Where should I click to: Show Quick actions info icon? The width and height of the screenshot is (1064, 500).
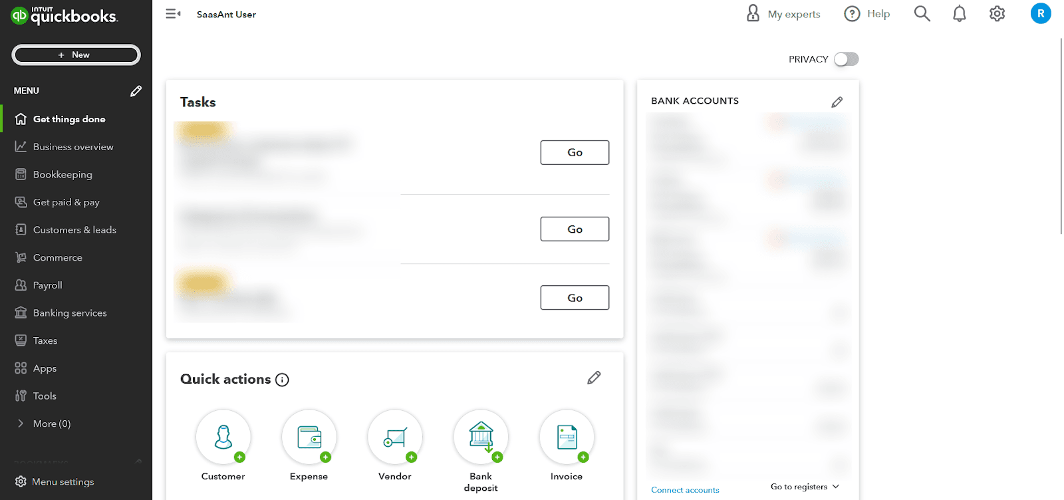pyautogui.click(x=282, y=380)
